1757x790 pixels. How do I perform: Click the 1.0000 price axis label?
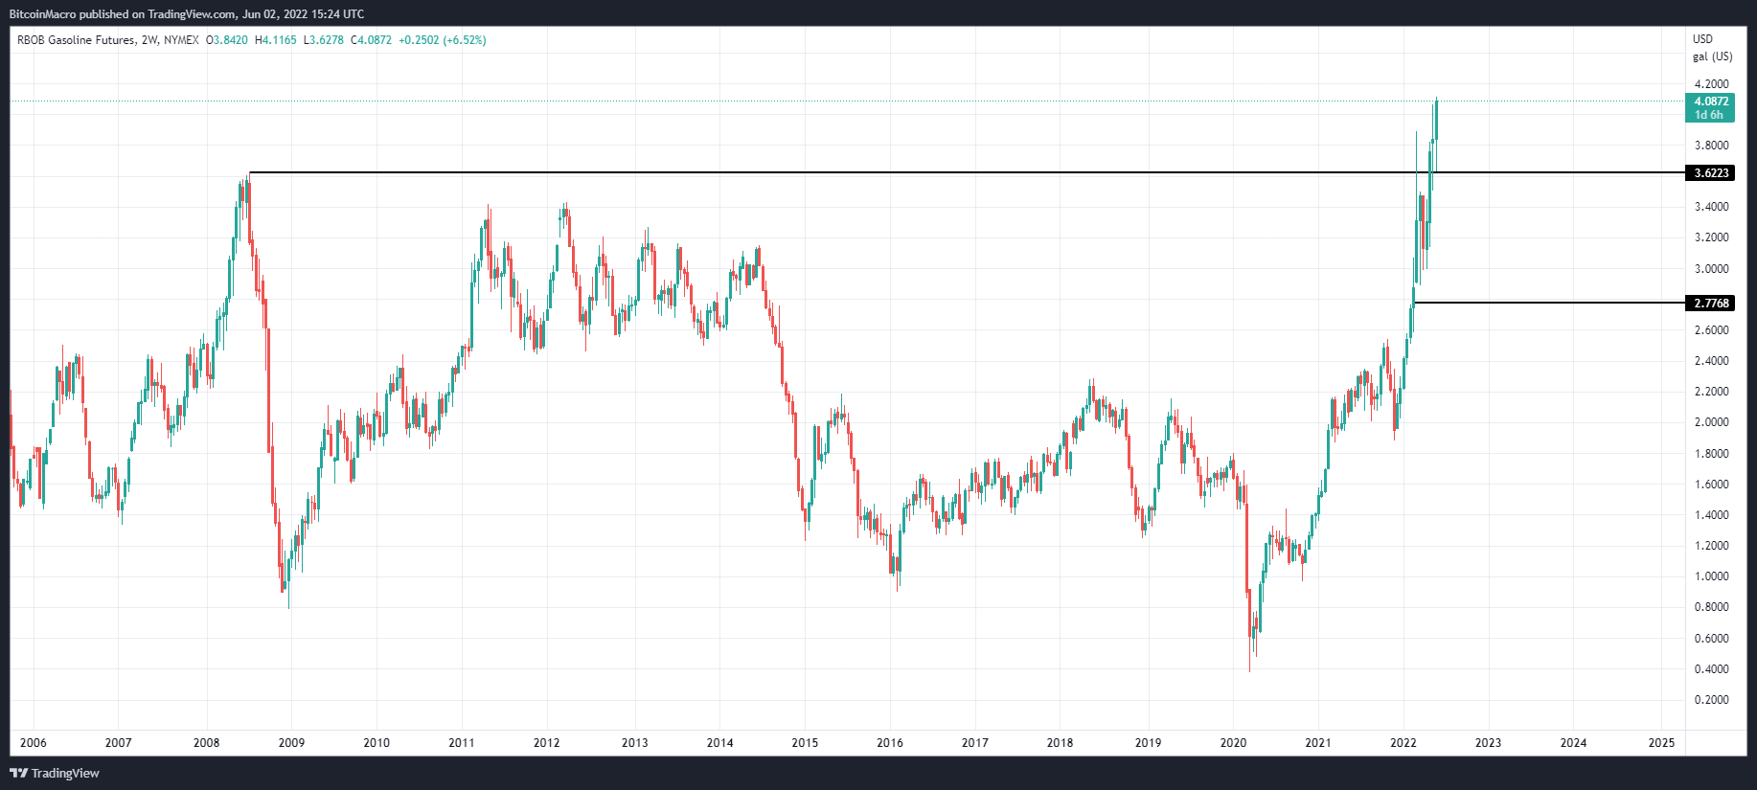click(x=1711, y=576)
